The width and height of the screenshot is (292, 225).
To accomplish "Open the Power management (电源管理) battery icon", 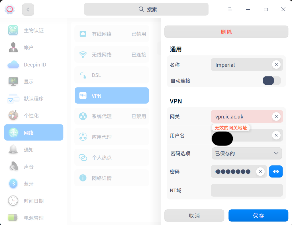I will pos(13,218).
